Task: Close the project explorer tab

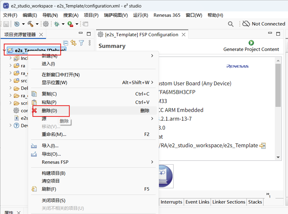Action: click(41, 35)
